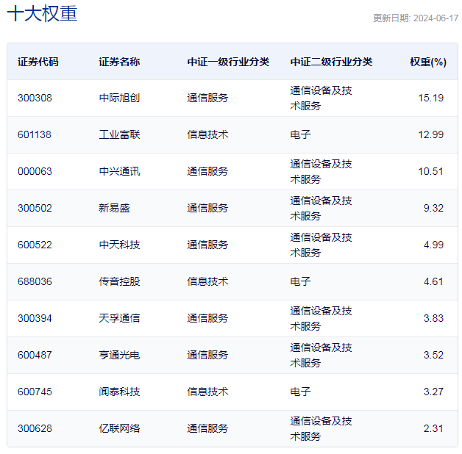Select weight value 4.99

[x=433, y=245]
